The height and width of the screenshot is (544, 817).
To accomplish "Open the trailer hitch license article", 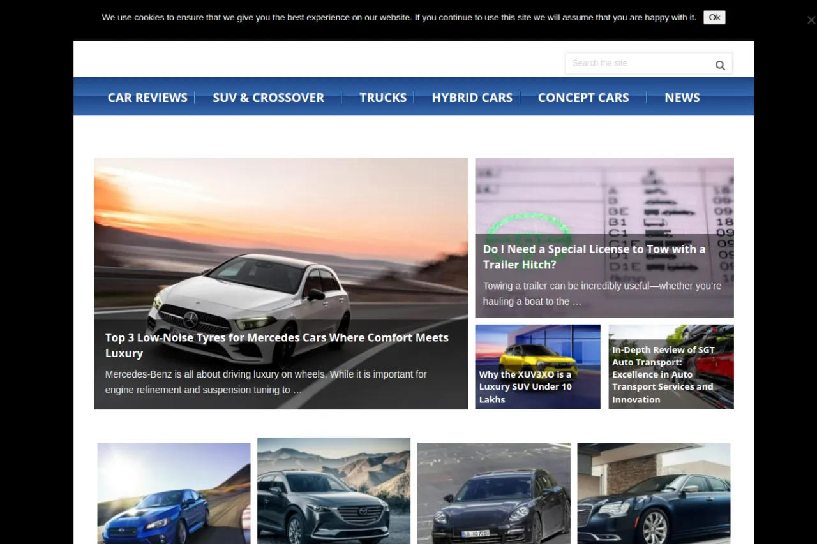I will 594,256.
